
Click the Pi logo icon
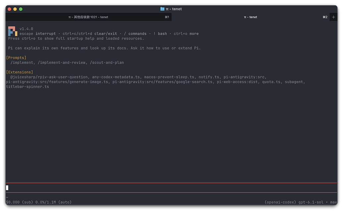13,31
